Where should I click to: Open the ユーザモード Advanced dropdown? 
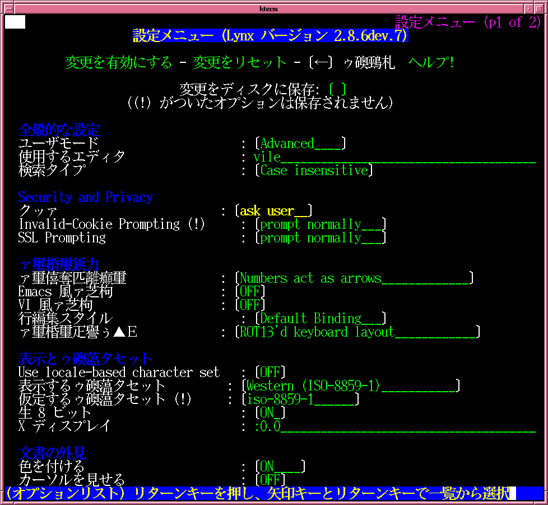pyautogui.click(x=300, y=144)
